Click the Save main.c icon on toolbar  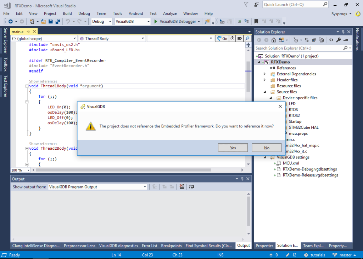[50, 21]
